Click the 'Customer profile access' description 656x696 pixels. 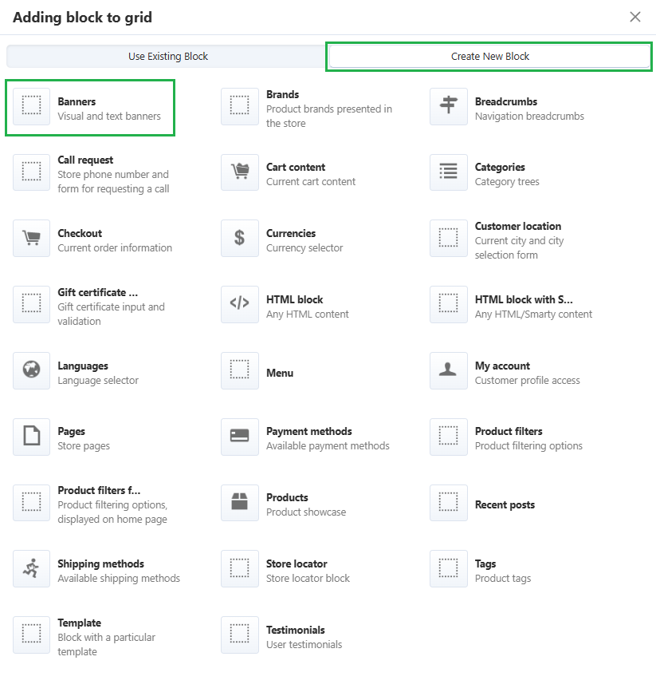[528, 381]
